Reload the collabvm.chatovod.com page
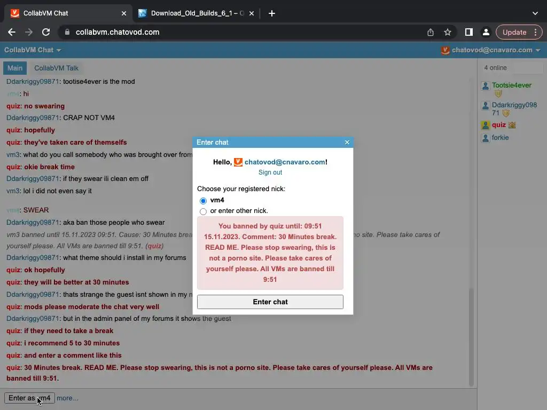The width and height of the screenshot is (547, 410). tap(46, 32)
